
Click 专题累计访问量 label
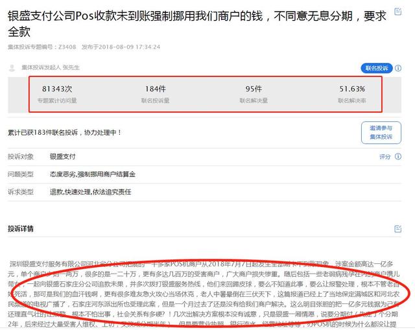coord(57,100)
